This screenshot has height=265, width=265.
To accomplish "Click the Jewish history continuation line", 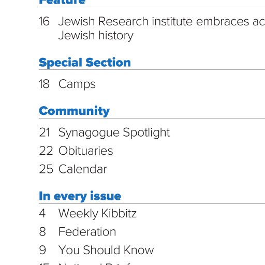I will pos(96,36).
